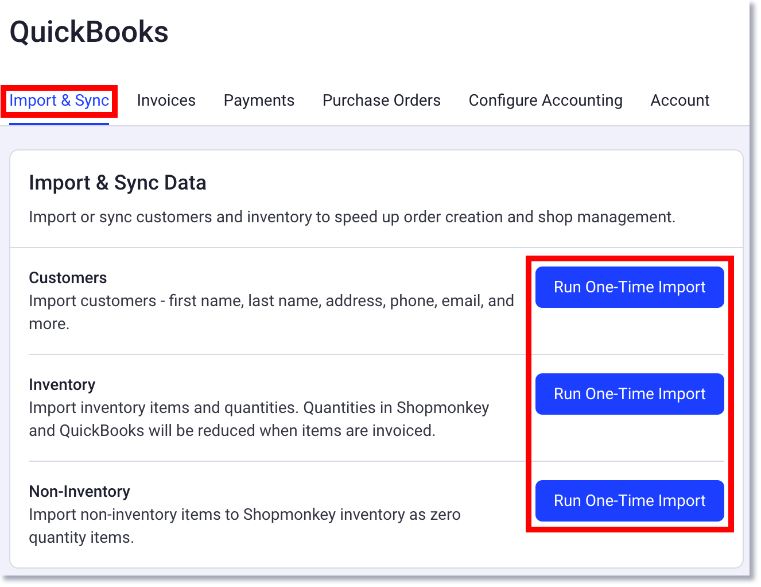Click the vertical scrollbar on the right
The image size is (761, 587).
point(754,287)
